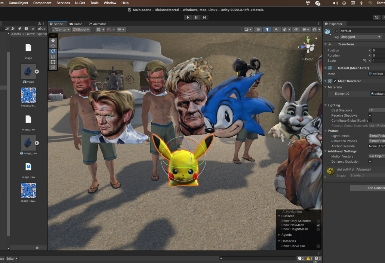Toggle Show NavMesh checkbox
385x263 pixels.
tap(318, 225)
